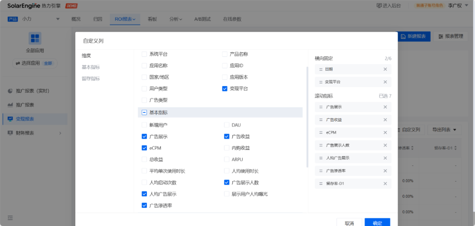The width and height of the screenshot is (475, 226).
Task: Remove 人均广告展示 from selected metrics
Action: pyautogui.click(x=385, y=158)
